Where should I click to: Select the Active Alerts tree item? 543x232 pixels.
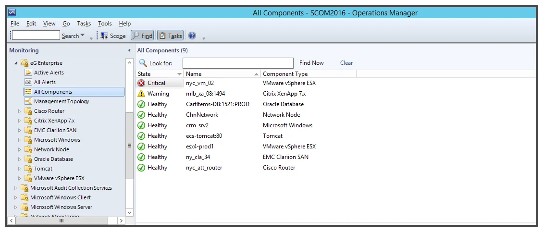(49, 73)
